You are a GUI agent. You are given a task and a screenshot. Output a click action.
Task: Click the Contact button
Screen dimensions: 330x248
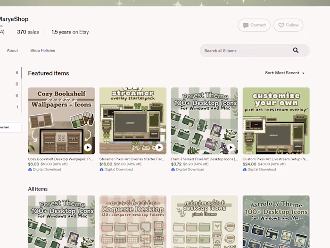click(x=254, y=25)
